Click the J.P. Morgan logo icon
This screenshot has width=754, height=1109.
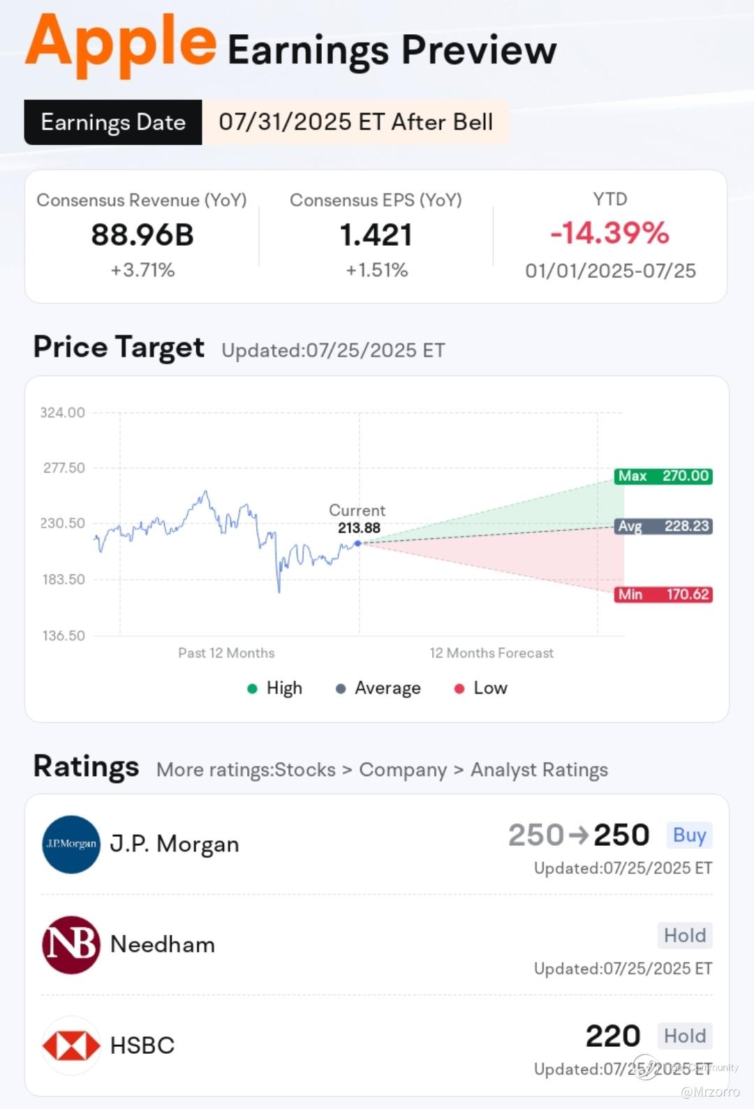pyautogui.click(x=71, y=844)
